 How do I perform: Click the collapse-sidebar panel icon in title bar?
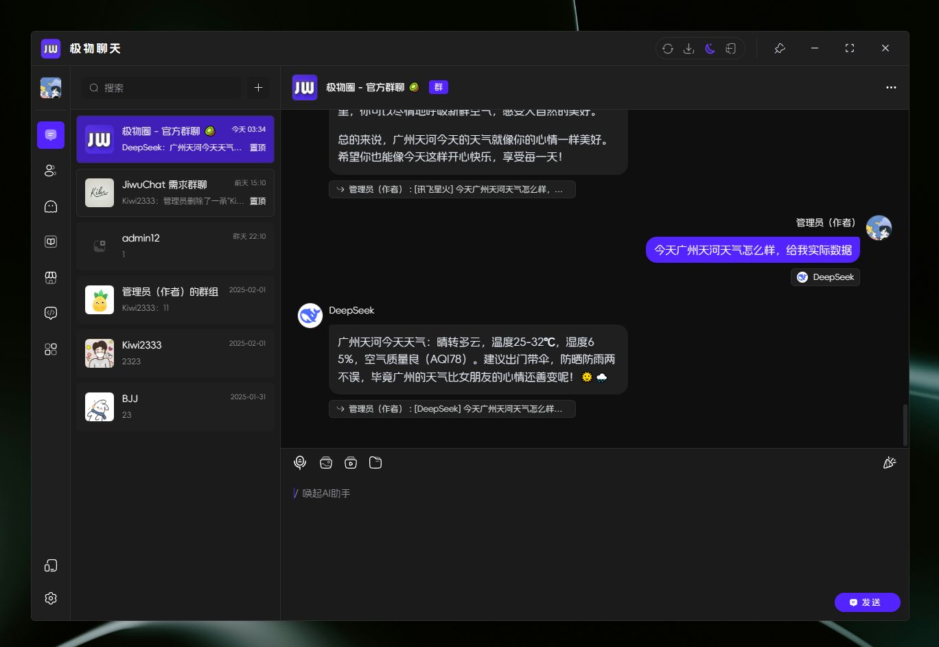click(731, 49)
